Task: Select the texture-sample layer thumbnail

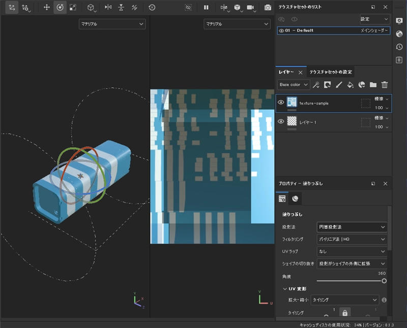Action: click(x=292, y=102)
